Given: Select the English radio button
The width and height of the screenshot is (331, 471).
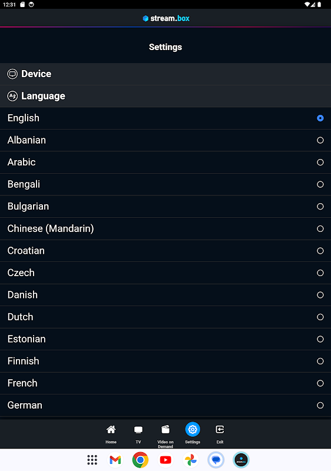Looking at the screenshot, I should [320, 118].
